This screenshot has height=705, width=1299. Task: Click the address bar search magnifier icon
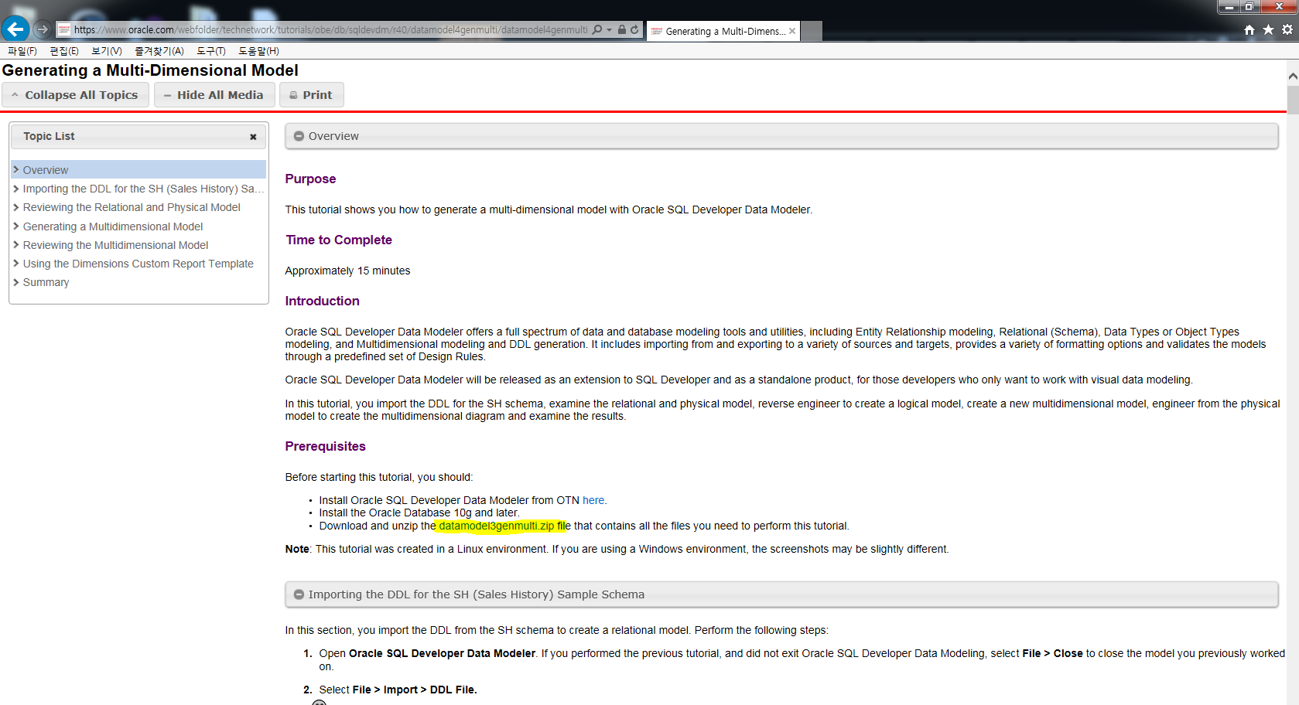tap(597, 29)
